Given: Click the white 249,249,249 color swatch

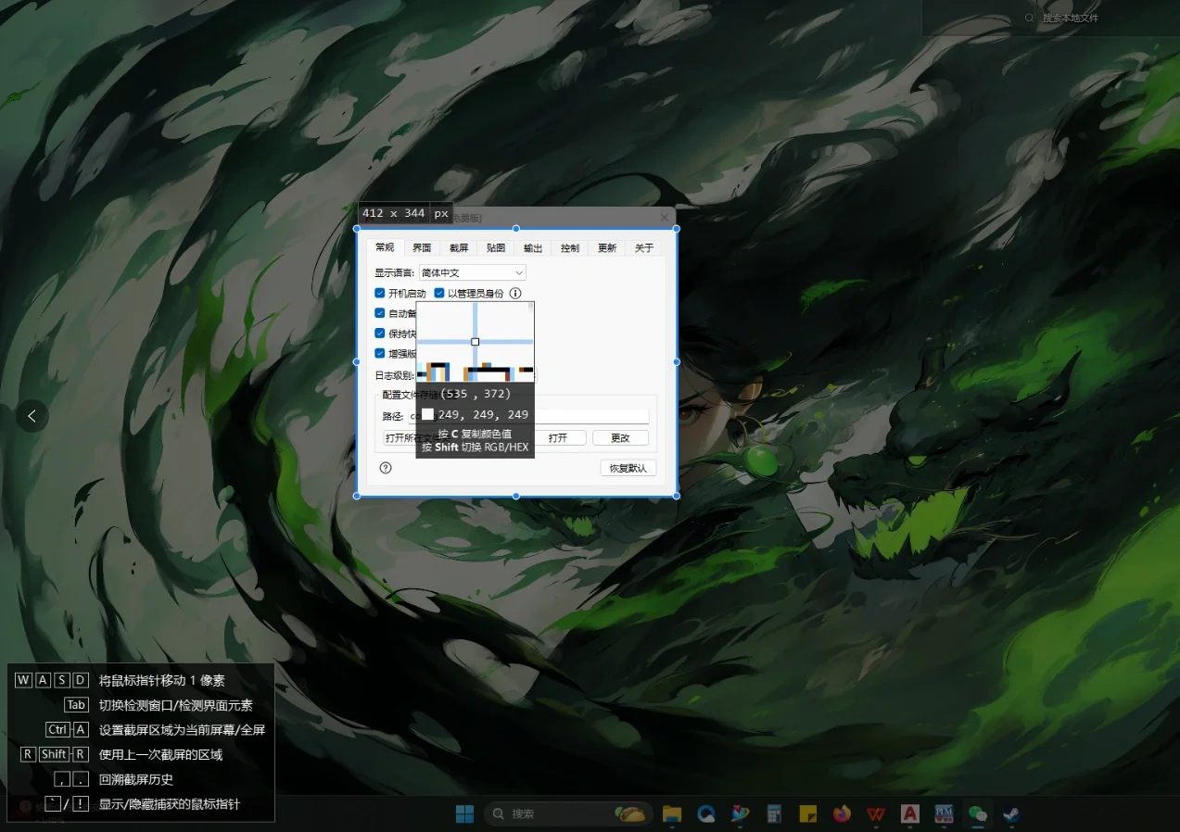Looking at the screenshot, I should click(x=428, y=414).
